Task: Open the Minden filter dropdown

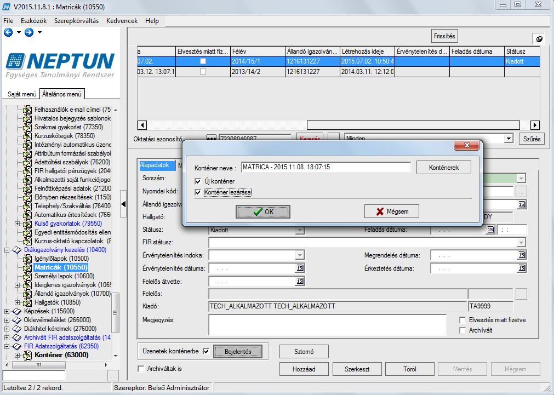Action: click(x=509, y=139)
